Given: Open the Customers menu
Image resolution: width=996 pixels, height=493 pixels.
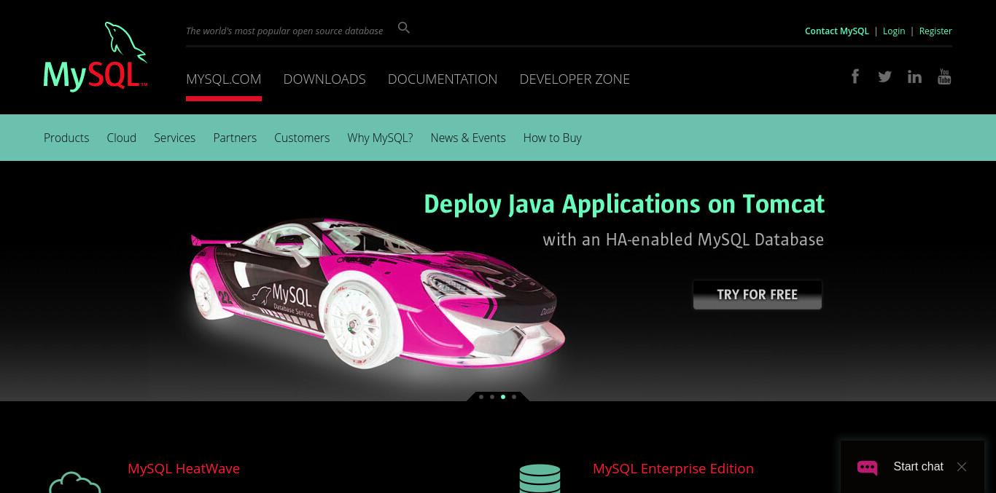Looking at the screenshot, I should pos(302,138).
